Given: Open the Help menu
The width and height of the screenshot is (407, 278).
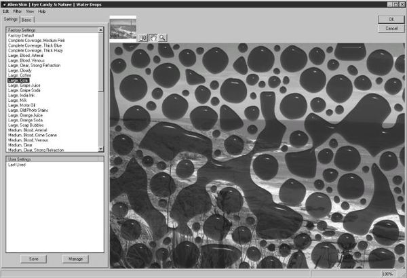Looking at the screenshot, I should (x=42, y=12).
